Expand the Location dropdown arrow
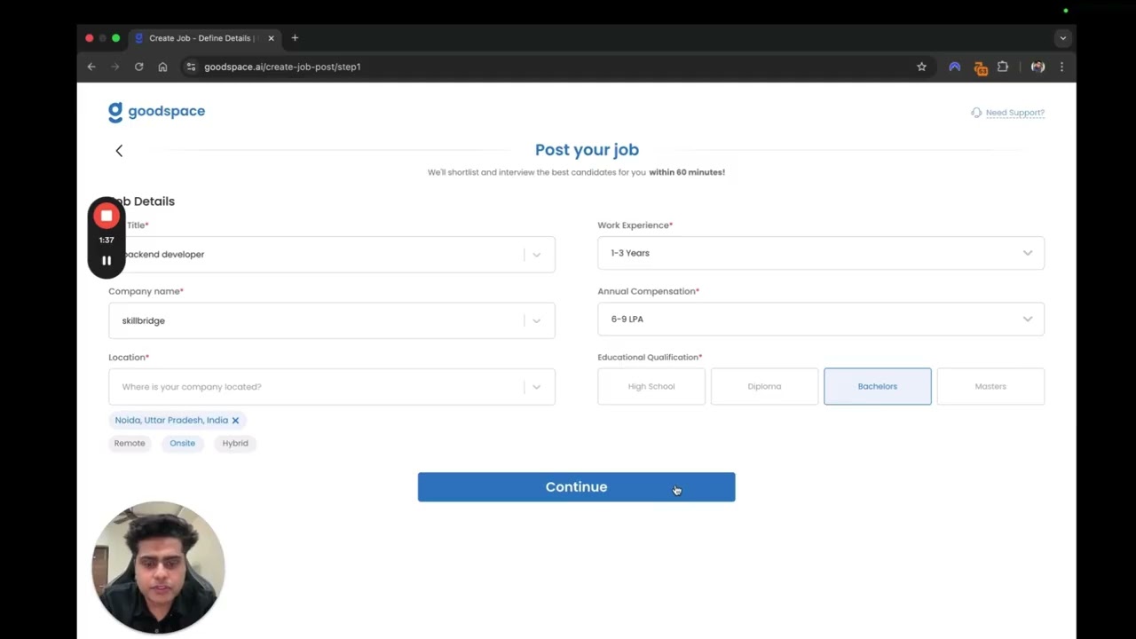This screenshot has width=1136, height=639. [536, 387]
